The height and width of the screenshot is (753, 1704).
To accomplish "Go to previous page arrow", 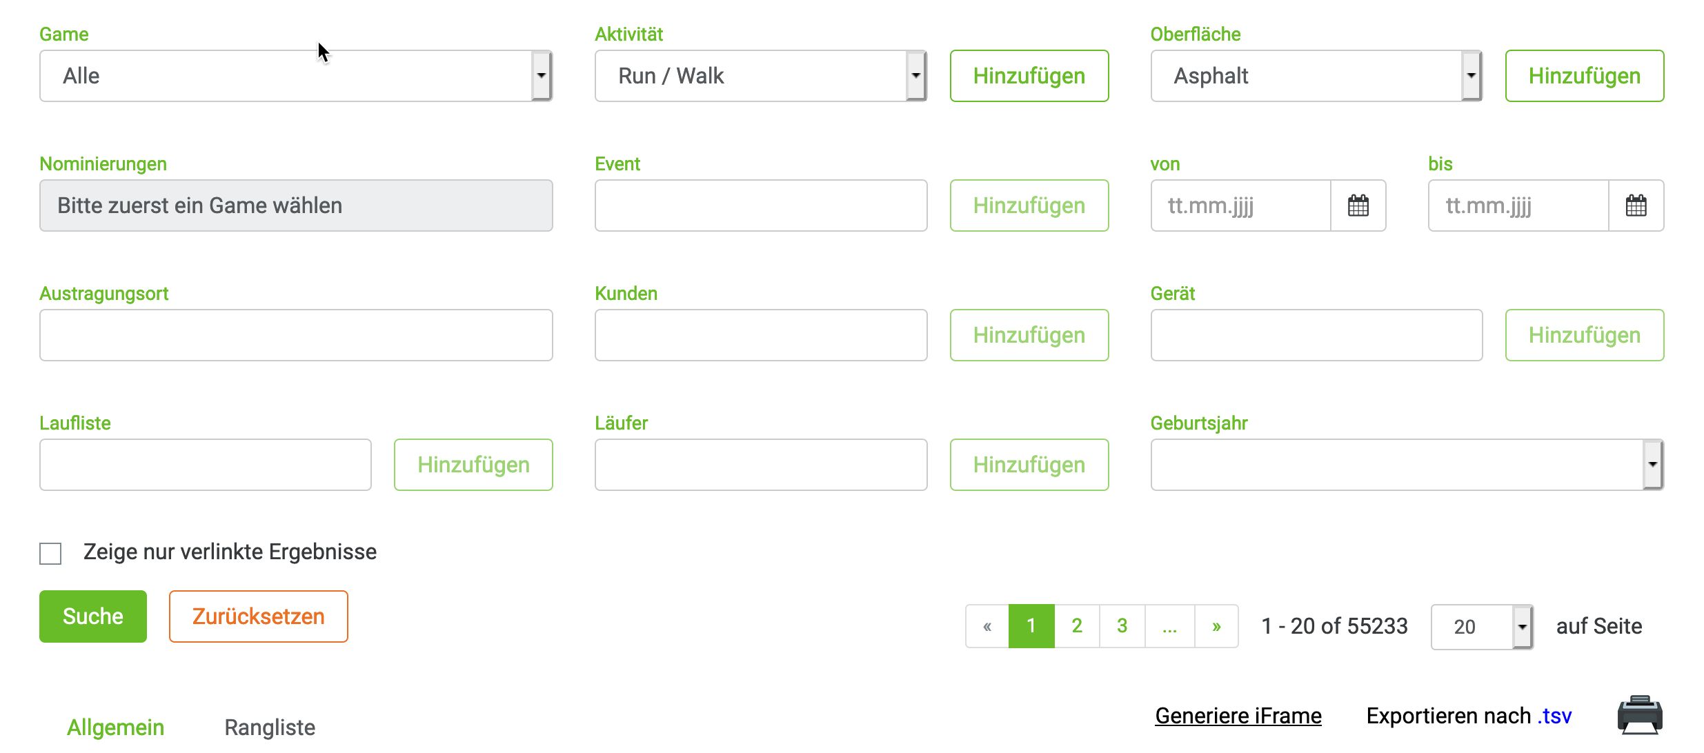I will 987,626.
